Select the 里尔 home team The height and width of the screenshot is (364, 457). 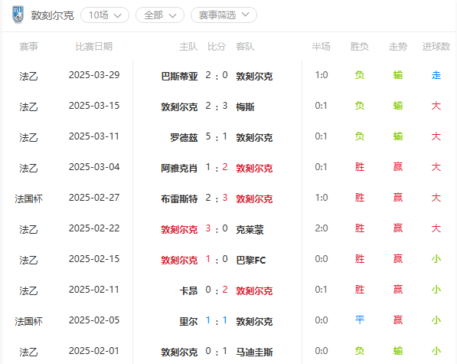tap(188, 321)
